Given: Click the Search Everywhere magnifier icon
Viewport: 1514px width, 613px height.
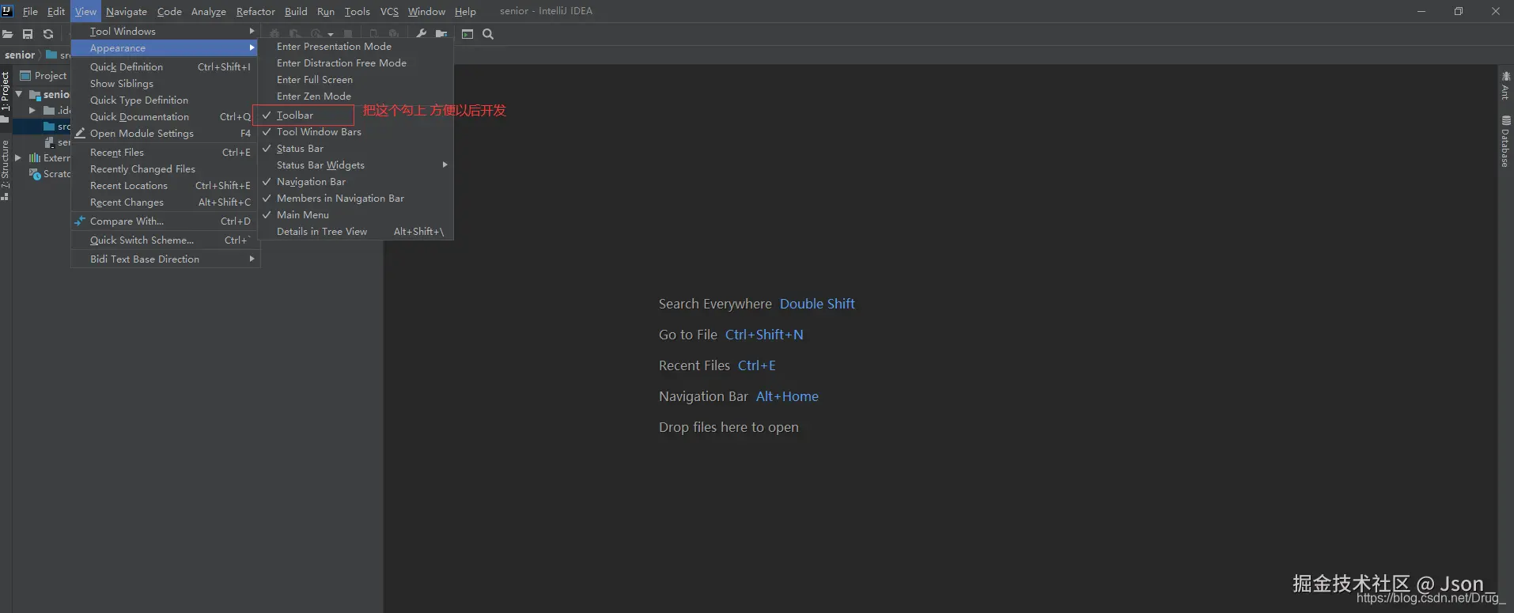Looking at the screenshot, I should (488, 34).
